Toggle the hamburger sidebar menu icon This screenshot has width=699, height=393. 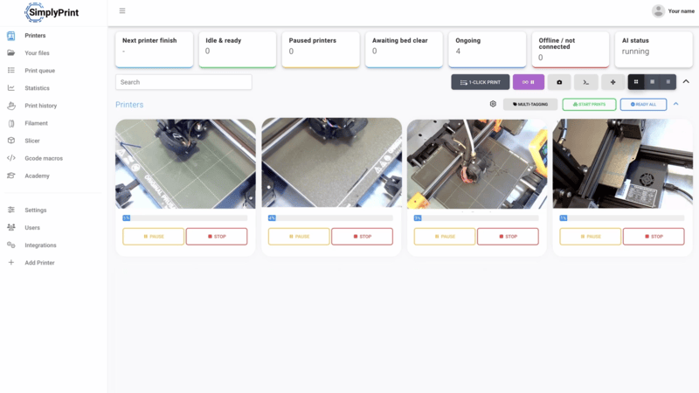[x=122, y=10]
